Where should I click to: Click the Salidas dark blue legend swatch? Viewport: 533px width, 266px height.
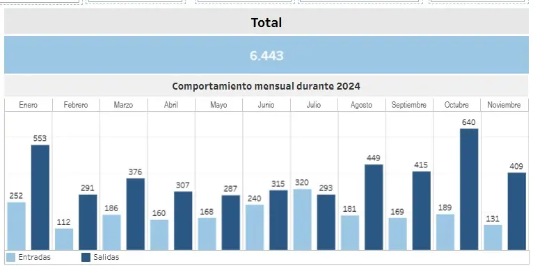click(x=86, y=257)
